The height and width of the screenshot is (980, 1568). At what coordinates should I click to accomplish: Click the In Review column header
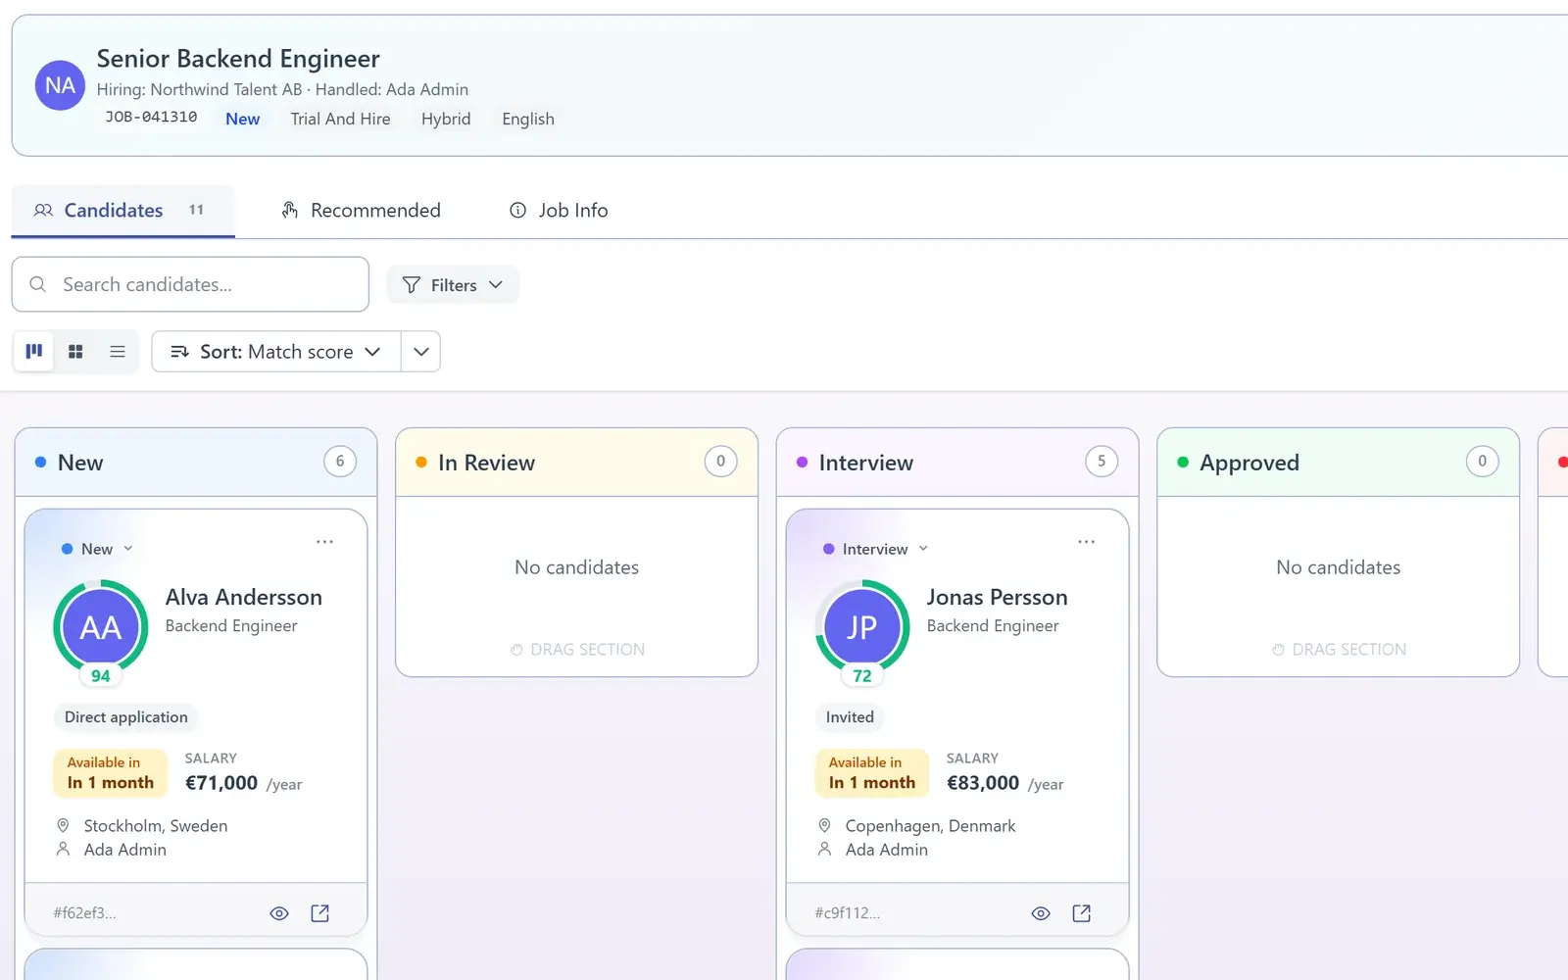click(x=576, y=463)
